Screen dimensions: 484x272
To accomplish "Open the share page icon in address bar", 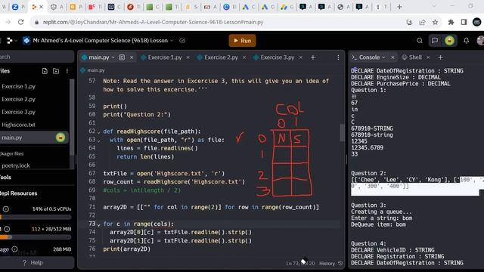I will (x=422, y=22).
